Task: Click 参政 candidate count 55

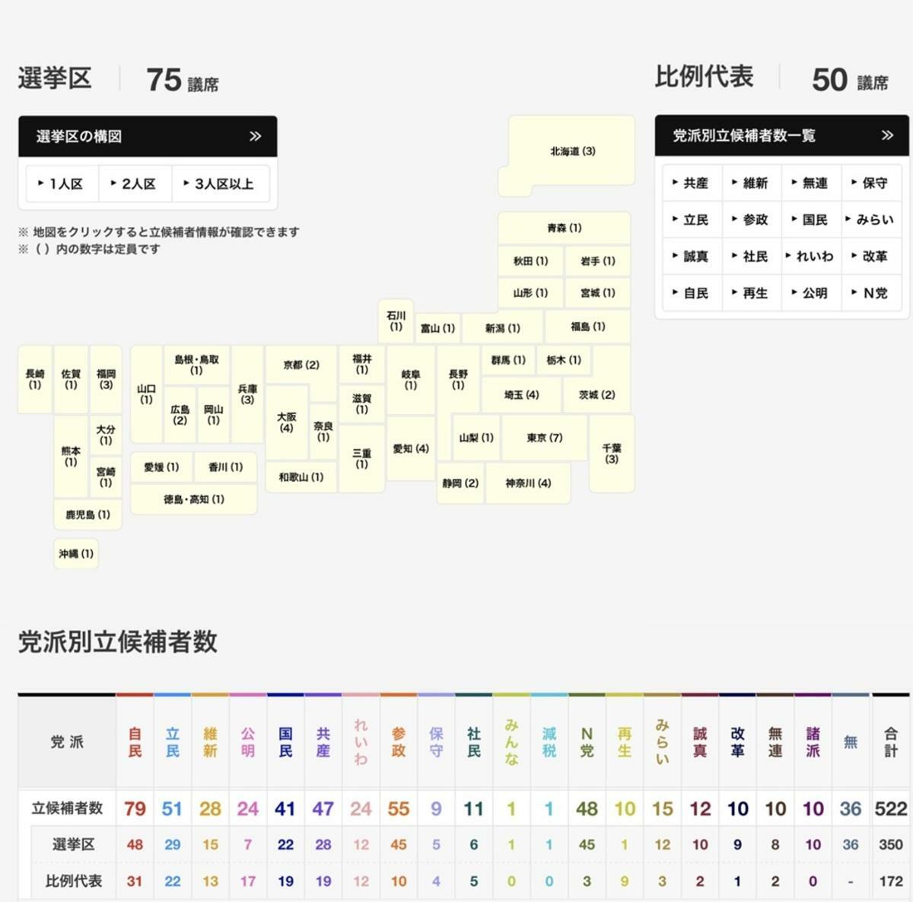Action: [x=399, y=808]
